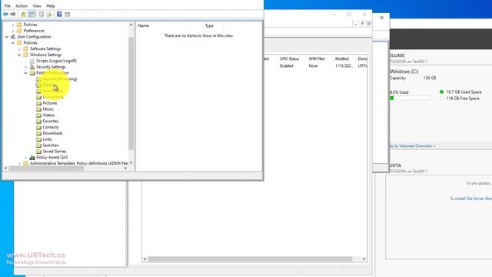Select the Software Settings tree item

pyautogui.click(x=45, y=49)
